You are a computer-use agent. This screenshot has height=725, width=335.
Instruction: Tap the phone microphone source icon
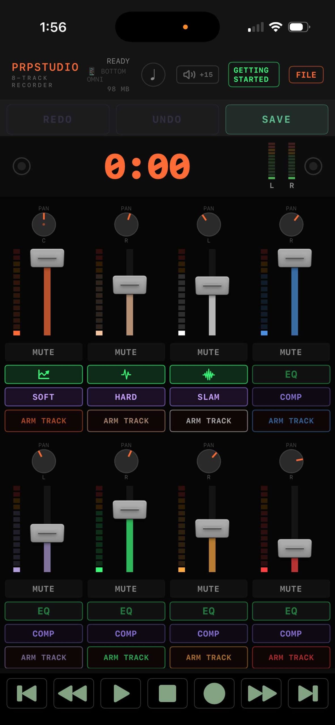pos(91,71)
